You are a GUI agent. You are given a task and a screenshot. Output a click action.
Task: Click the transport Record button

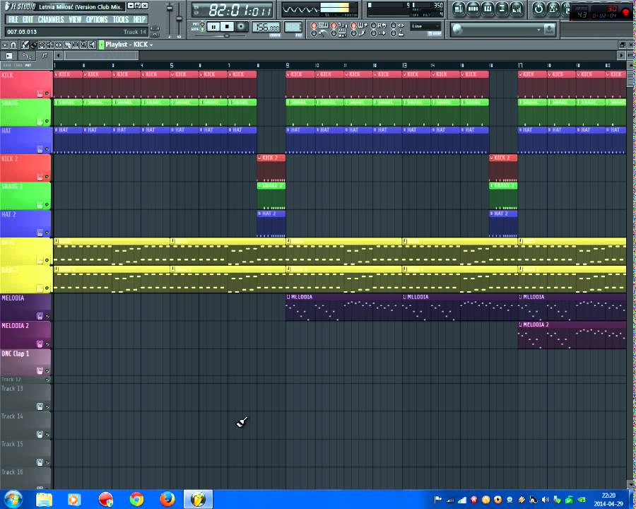[x=241, y=27]
